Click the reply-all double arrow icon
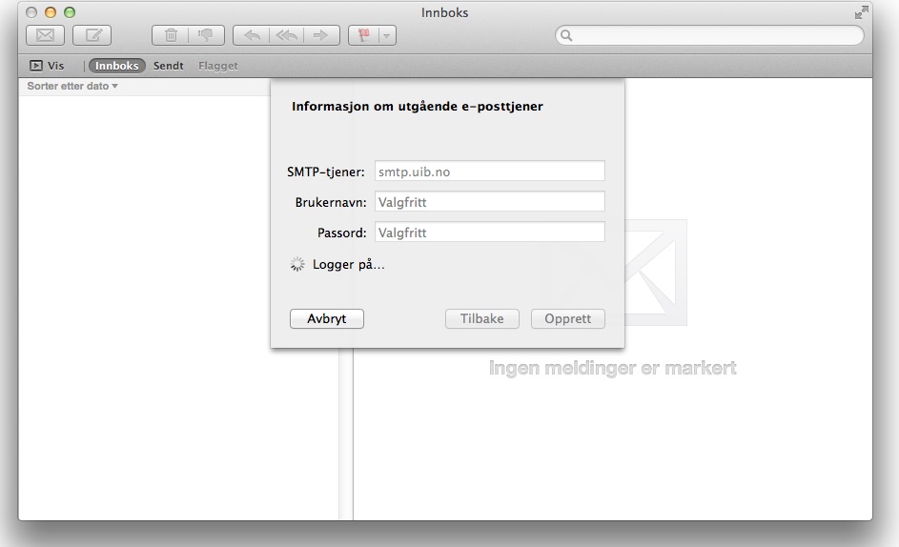899x547 pixels. (x=286, y=36)
